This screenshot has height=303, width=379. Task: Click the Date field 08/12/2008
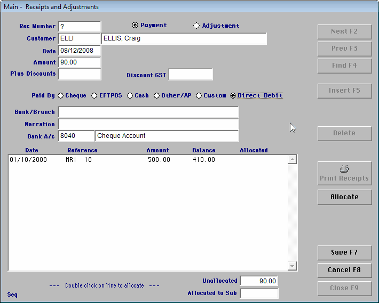[x=80, y=51]
